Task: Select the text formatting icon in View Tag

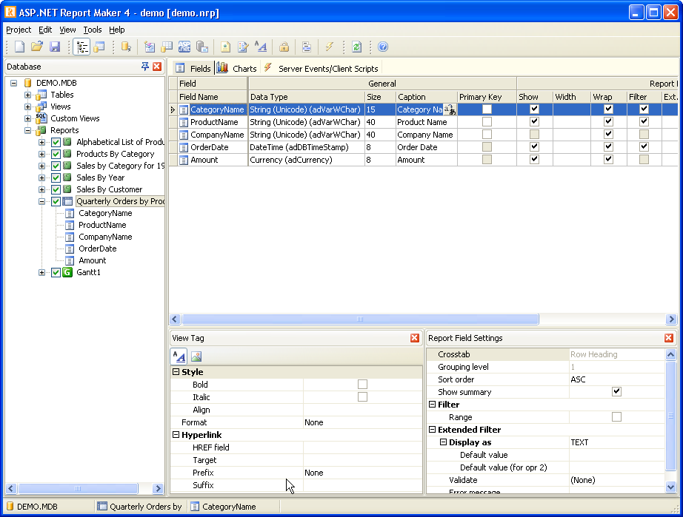Action: click(179, 357)
